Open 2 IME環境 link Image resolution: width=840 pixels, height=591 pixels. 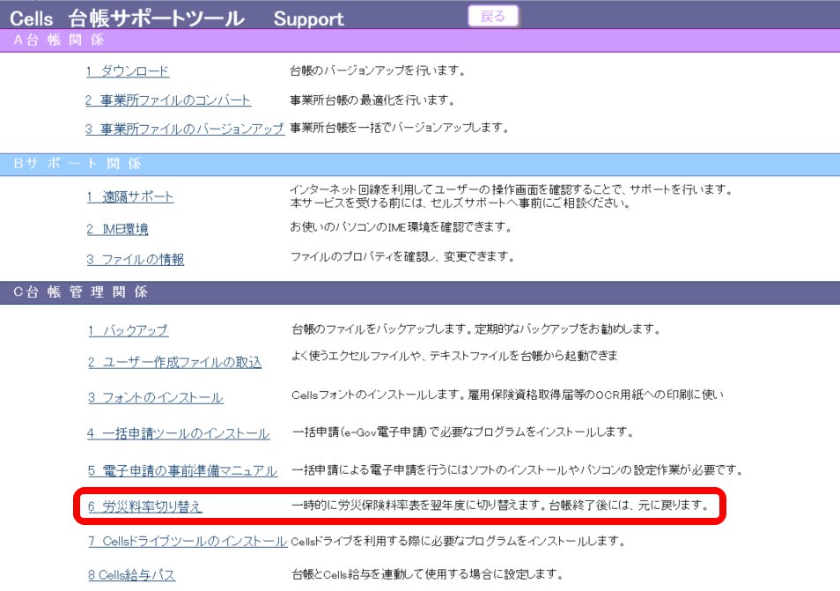[117, 229]
